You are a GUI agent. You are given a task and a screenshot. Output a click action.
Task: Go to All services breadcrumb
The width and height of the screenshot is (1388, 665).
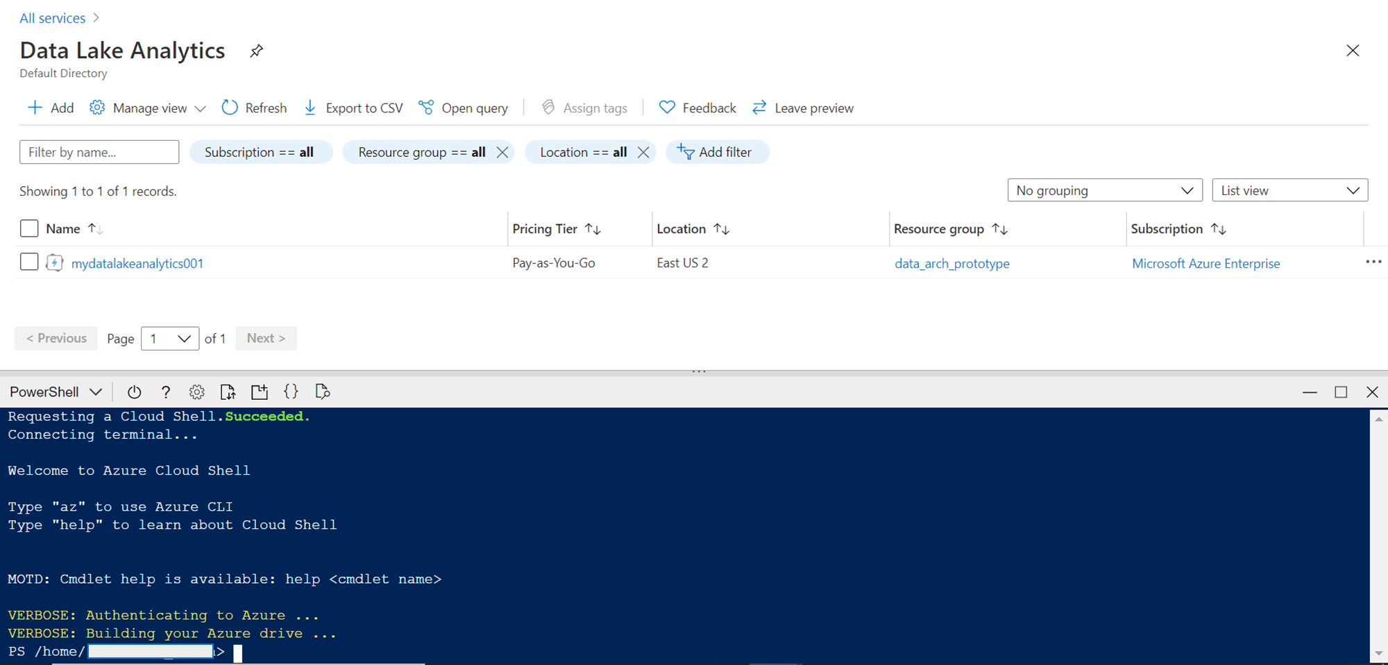53,18
